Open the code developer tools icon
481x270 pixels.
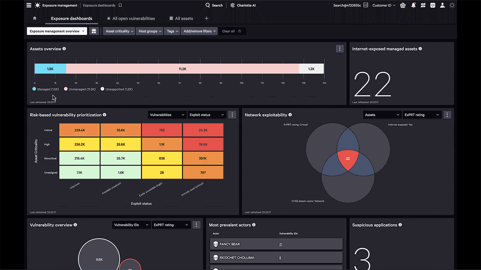coord(433,5)
